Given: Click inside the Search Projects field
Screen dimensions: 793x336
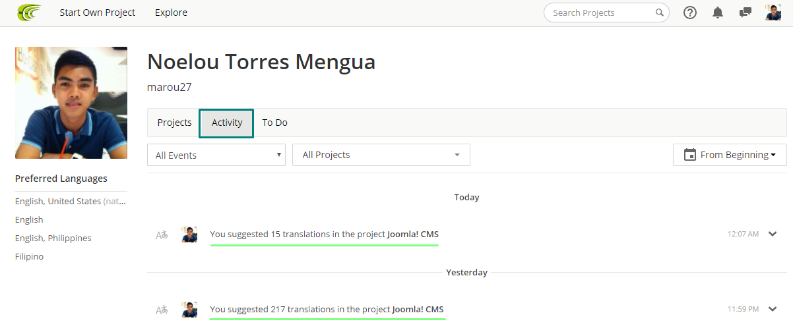Looking at the screenshot, I should pos(599,13).
